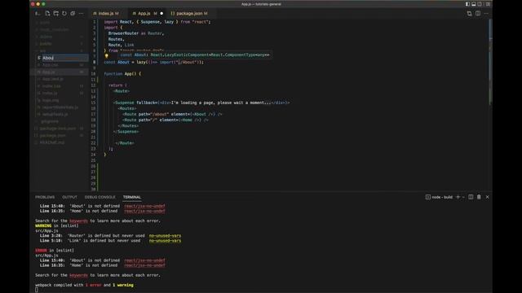Select package.json in the Explorer tree
The width and height of the screenshot is (522, 293).
pyautogui.click(x=60, y=136)
